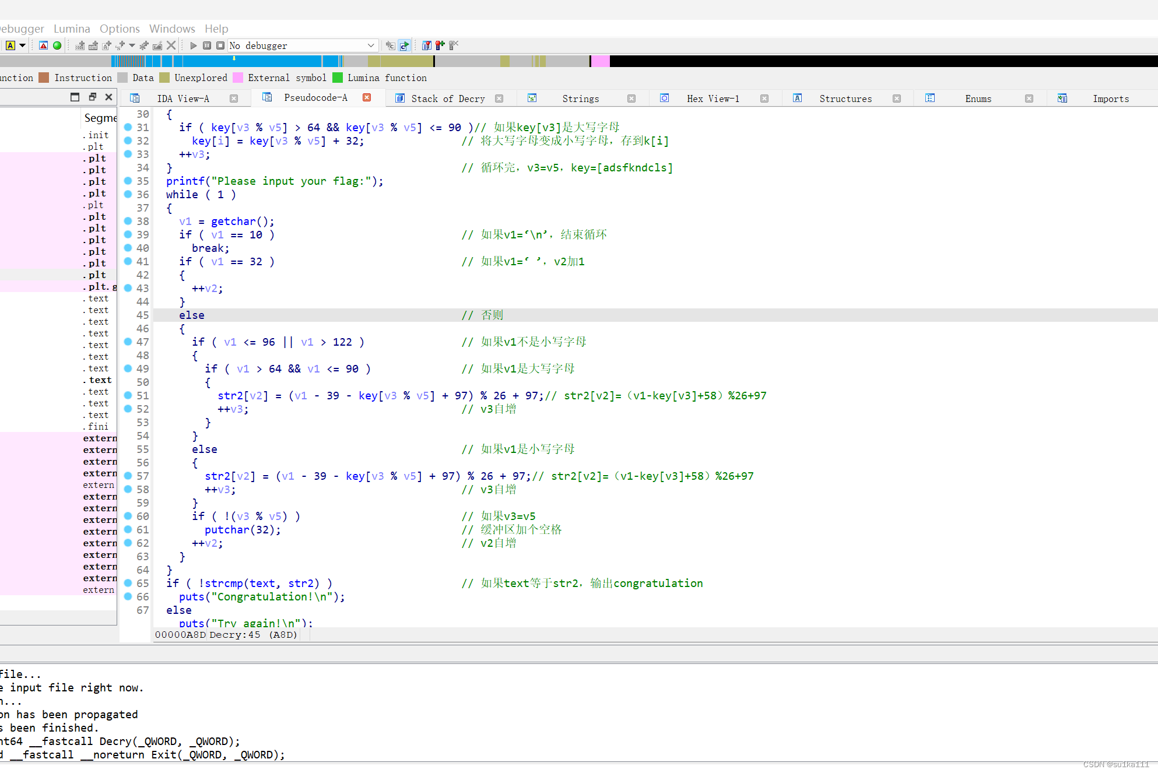Open the Options menu
The width and height of the screenshot is (1158, 773).
tap(119, 28)
